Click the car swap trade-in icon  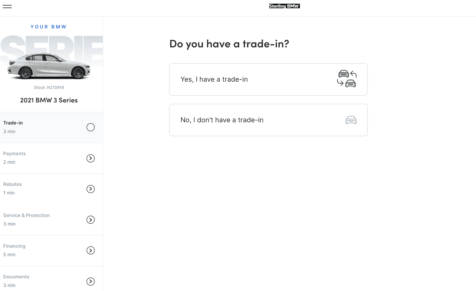[347, 79]
